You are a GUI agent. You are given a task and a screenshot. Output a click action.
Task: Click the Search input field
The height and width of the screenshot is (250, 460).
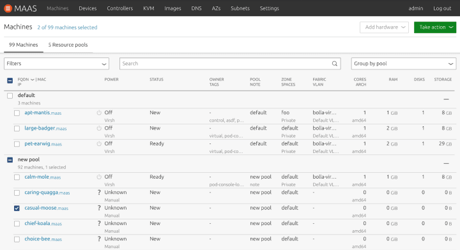pyautogui.click(x=226, y=64)
